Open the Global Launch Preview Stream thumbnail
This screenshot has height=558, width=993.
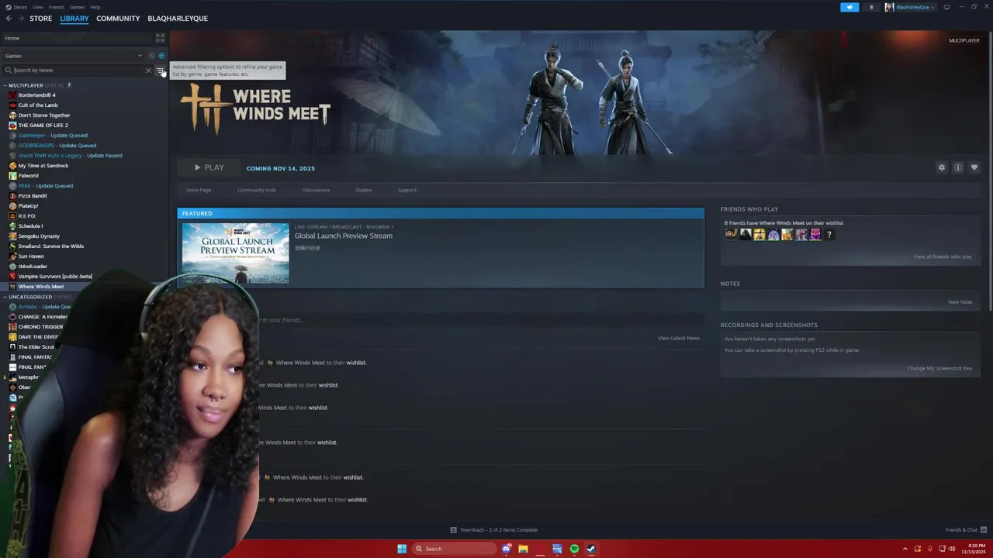(236, 253)
